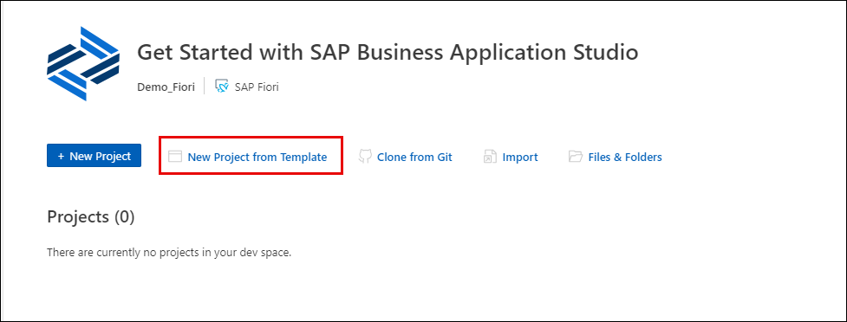Image resolution: width=847 pixels, height=322 pixels.
Task: Click the (0) project count
Action: pyautogui.click(x=124, y=216)
